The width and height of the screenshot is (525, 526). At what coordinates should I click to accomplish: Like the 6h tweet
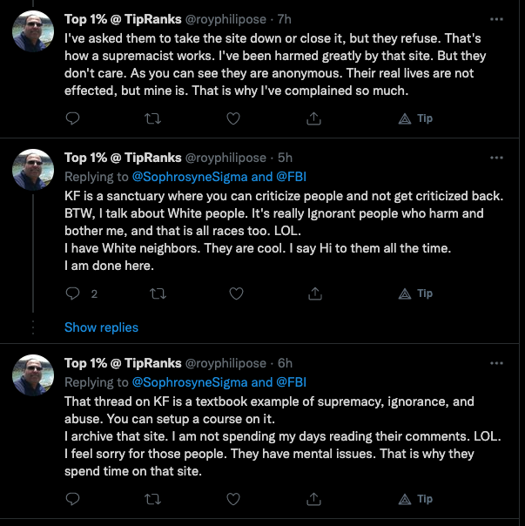tap(233, 499)
